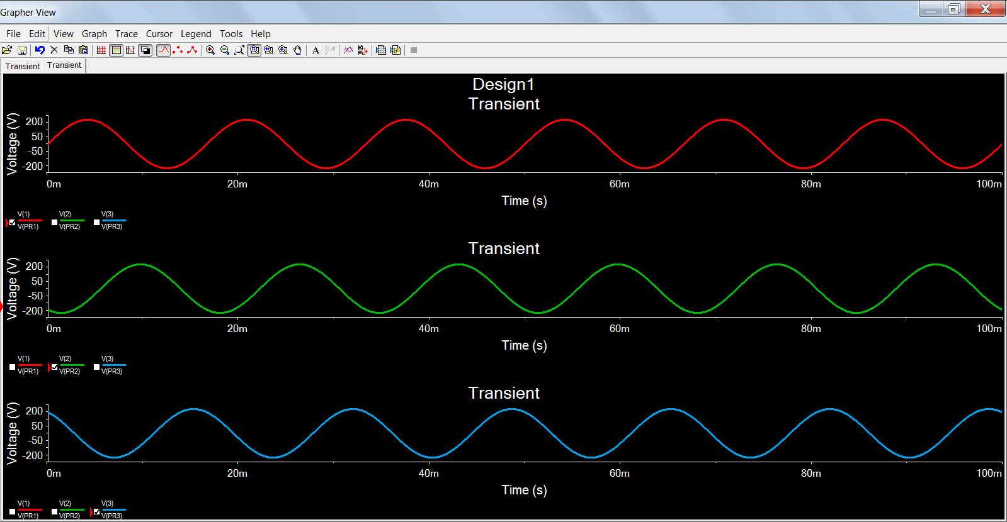Undo the last action with the blue arrow
The image size is (1007, 522).
pos(40,50)
